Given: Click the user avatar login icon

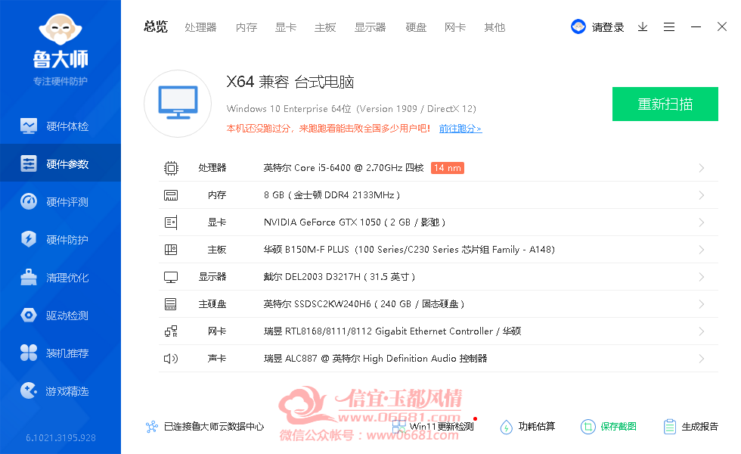Looking at the screenshot, I should [x=578, y=27].
